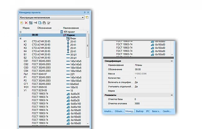Click the I-beam icon of row К1
Image resolution: width=202 pixels, height=129 pixels.
(68, 42)
